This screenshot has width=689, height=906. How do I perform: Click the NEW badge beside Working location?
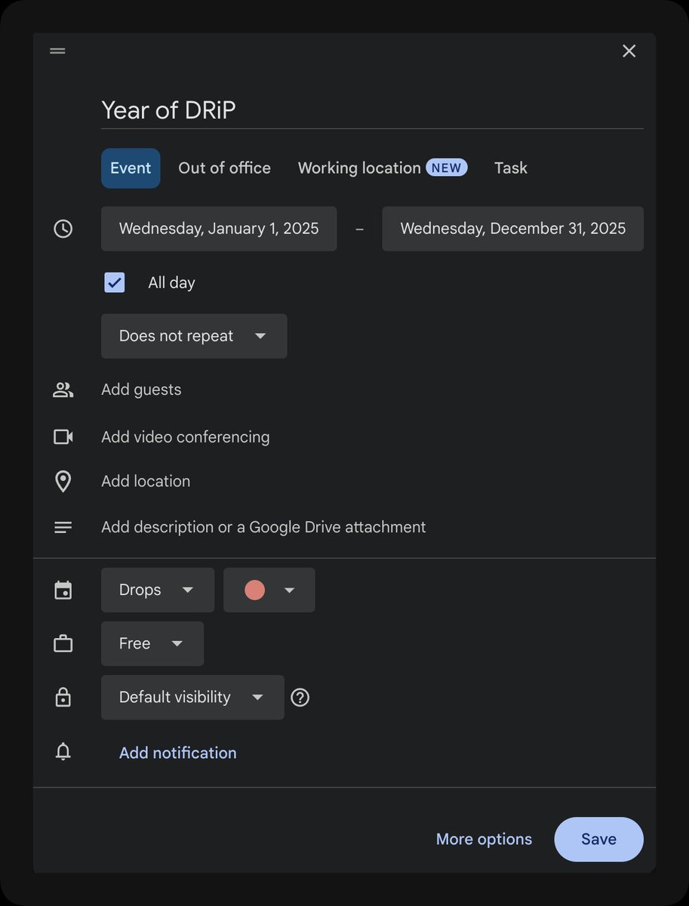coord(447,168)
